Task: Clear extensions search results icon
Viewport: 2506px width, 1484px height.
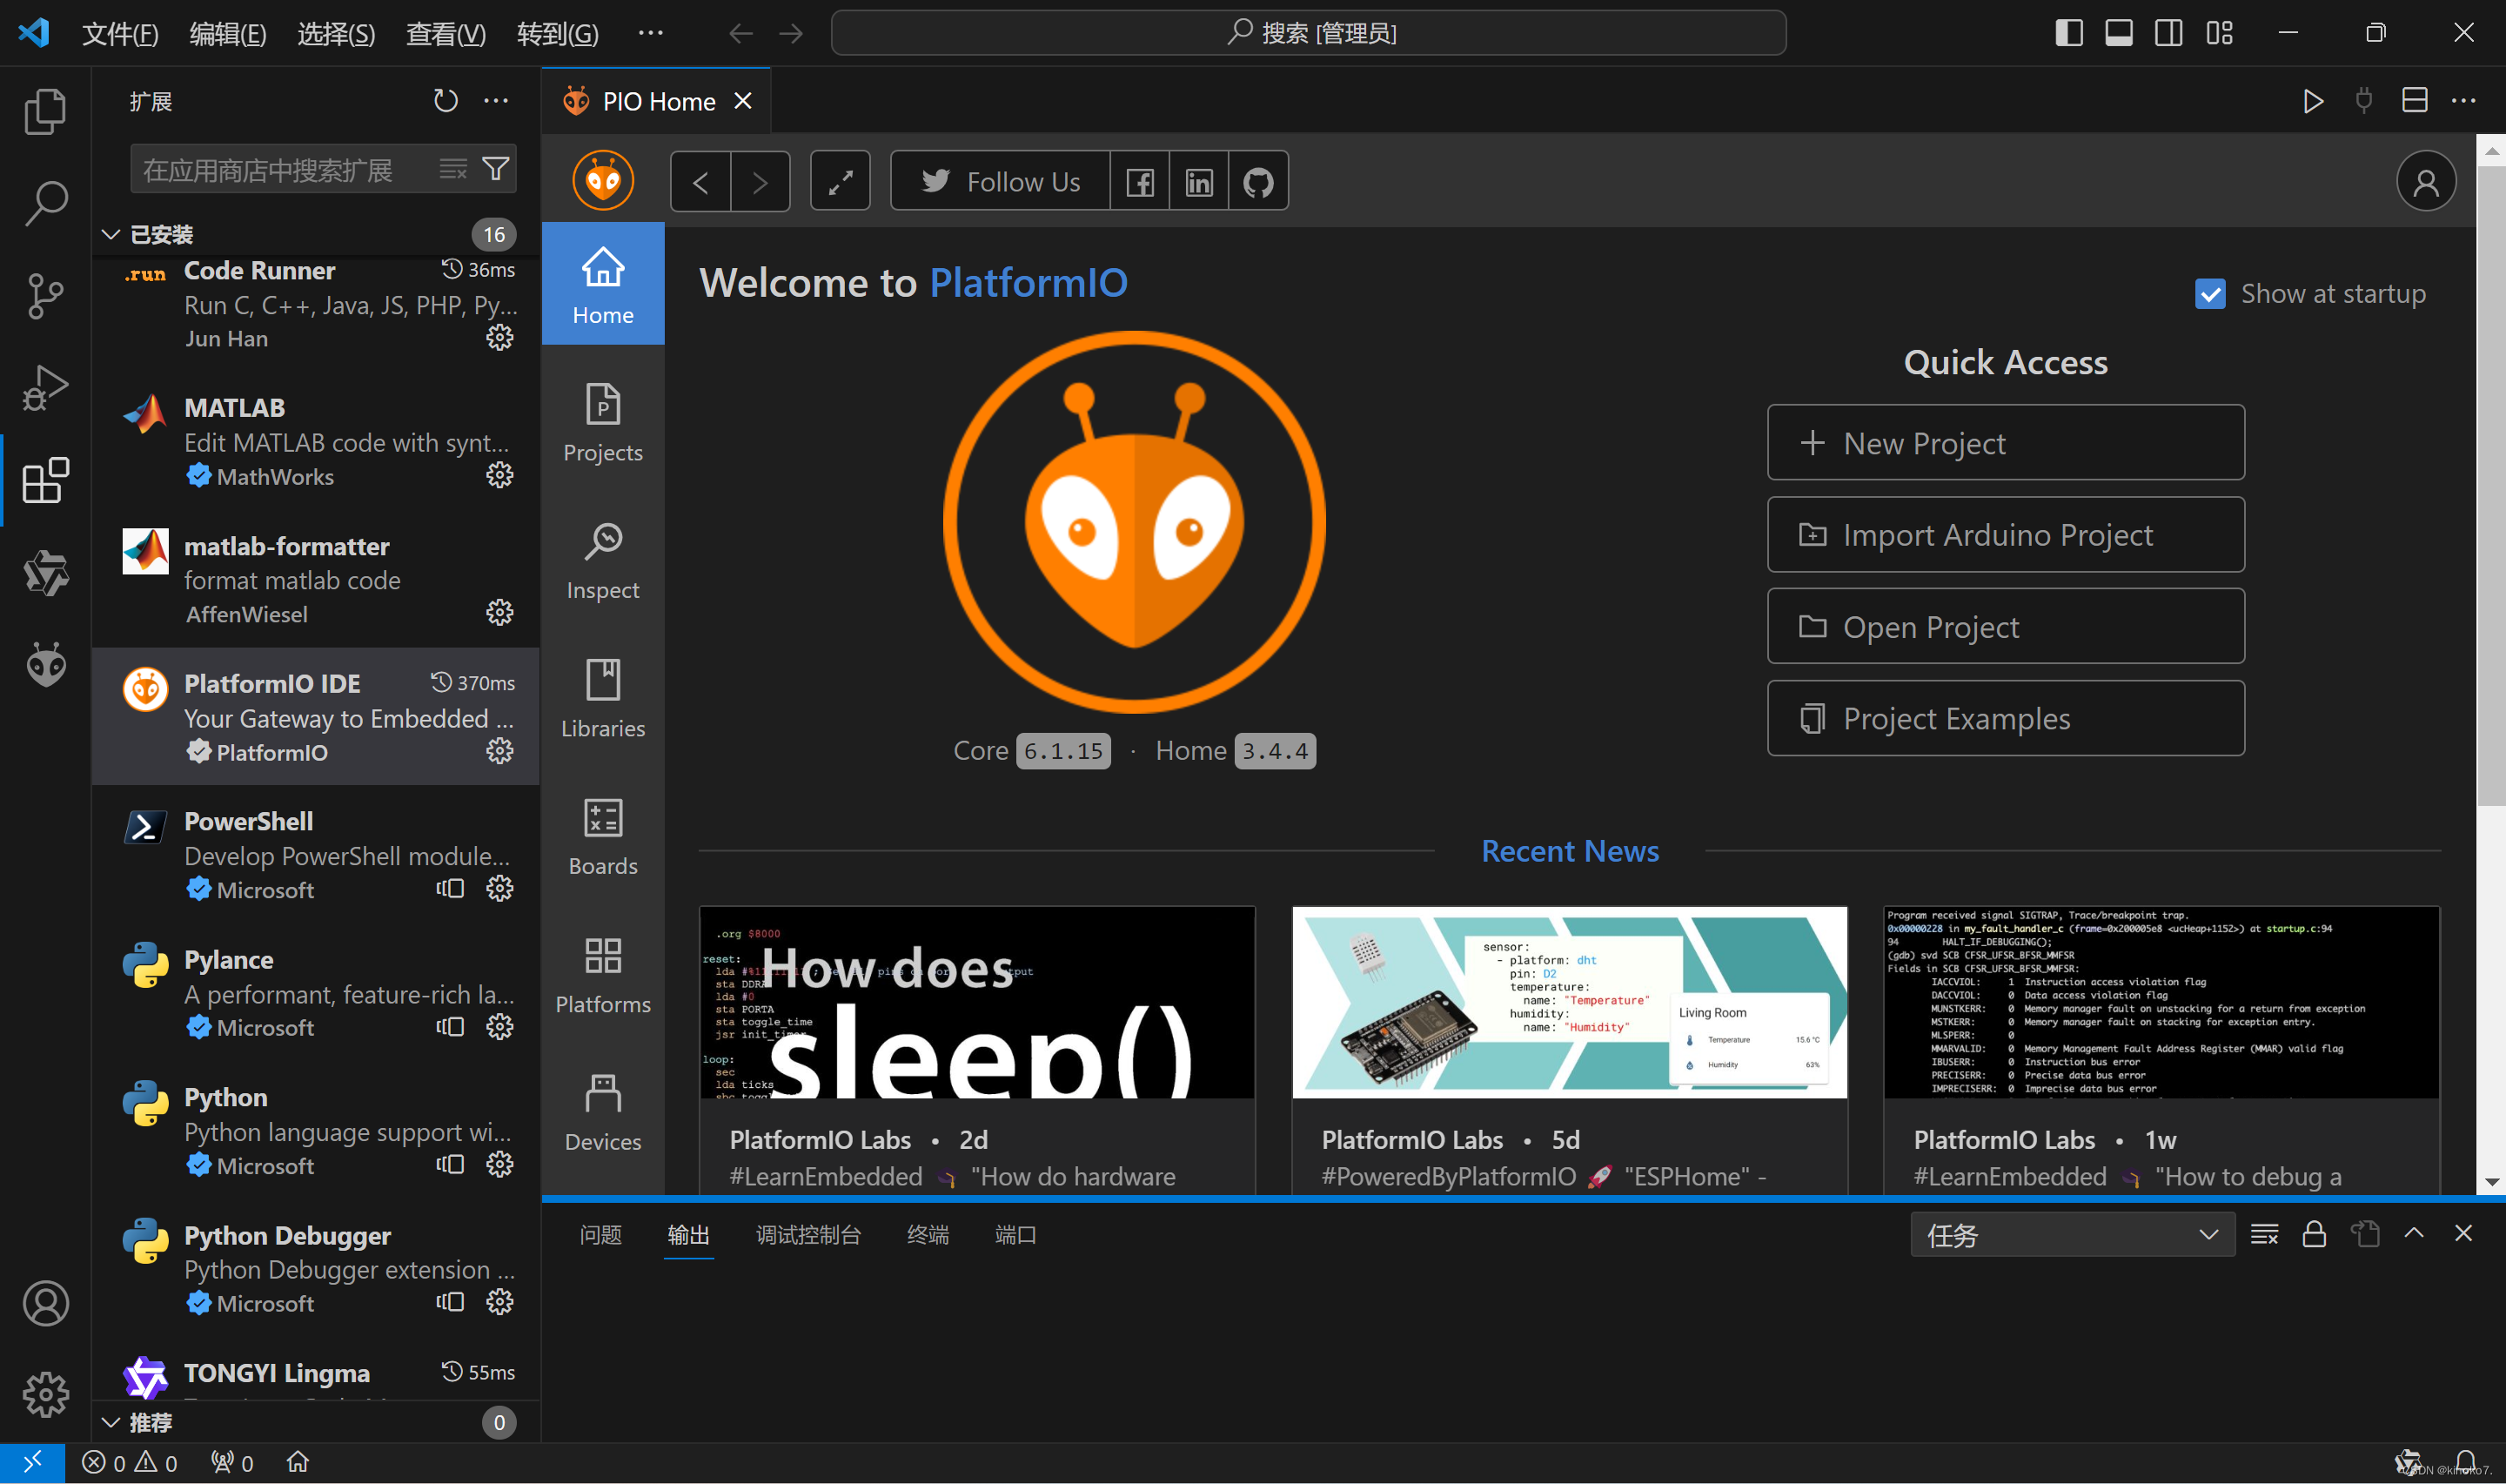Action: 452,169
